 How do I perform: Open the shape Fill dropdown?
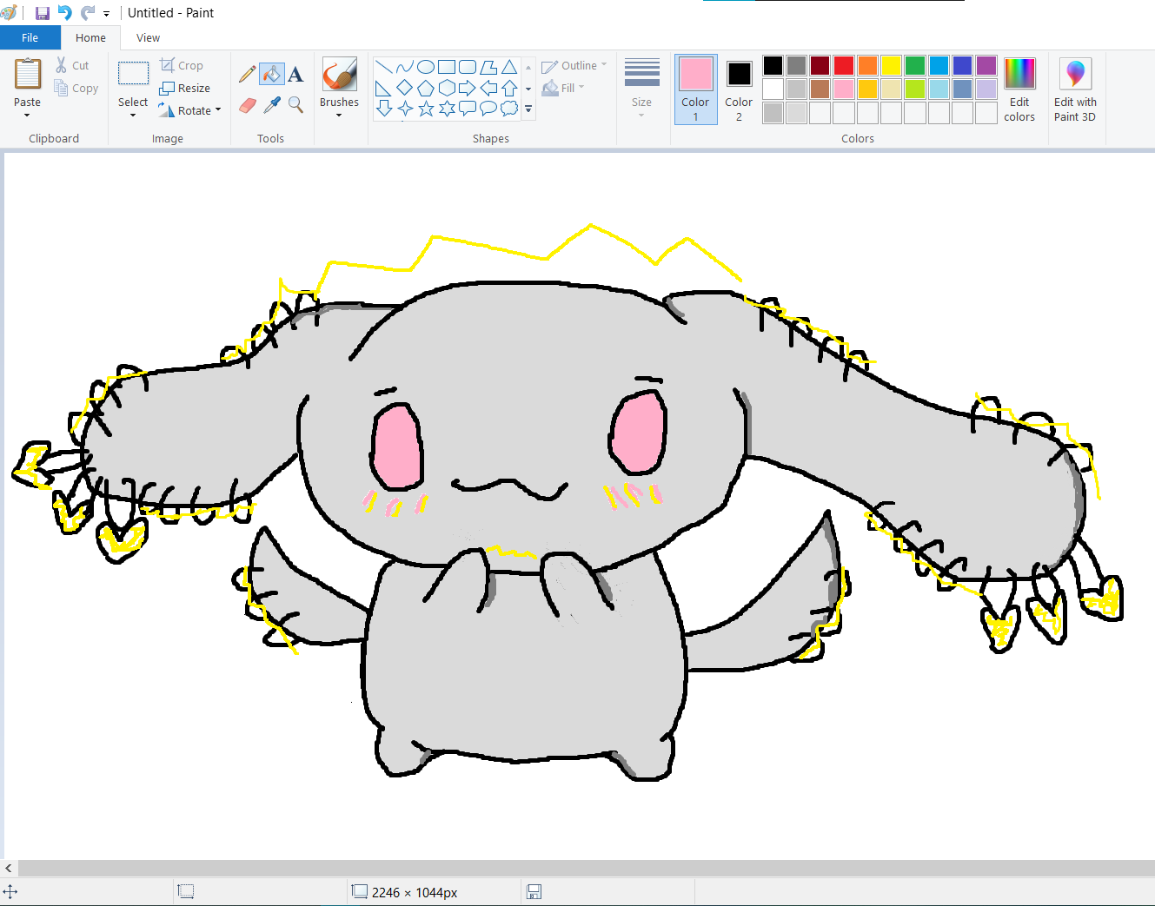563,88
